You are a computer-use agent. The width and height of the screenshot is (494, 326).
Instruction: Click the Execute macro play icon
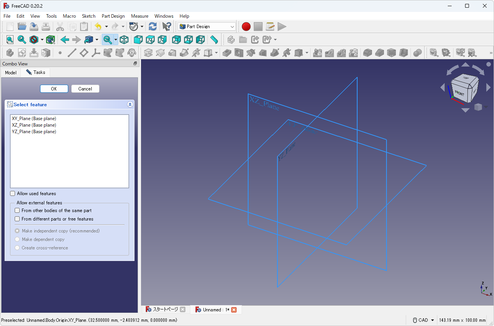(282, 27)
